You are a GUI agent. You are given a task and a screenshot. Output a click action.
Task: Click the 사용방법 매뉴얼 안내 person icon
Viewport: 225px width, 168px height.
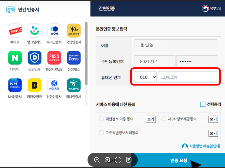tap(185, 146)
